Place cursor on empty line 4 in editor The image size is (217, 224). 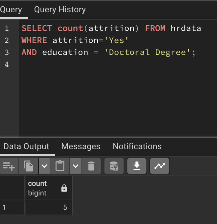(x=90, y=64)
